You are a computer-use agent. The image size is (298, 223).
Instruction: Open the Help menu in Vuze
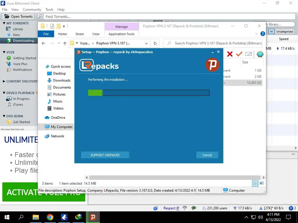[x=61, y=10]
